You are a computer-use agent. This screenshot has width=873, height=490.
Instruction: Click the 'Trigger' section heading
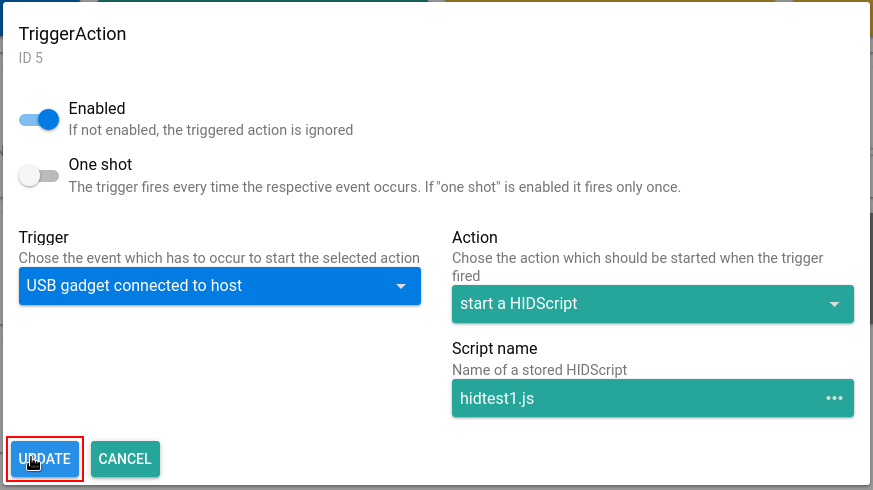[44, 238]
